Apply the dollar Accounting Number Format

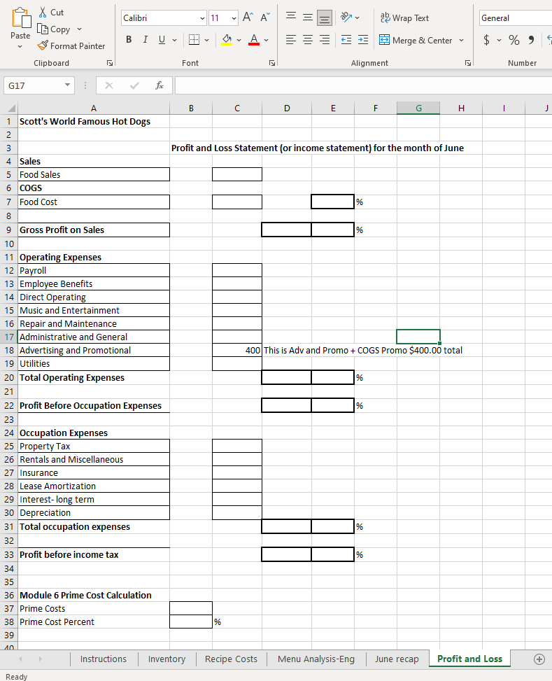coord(486,40)
